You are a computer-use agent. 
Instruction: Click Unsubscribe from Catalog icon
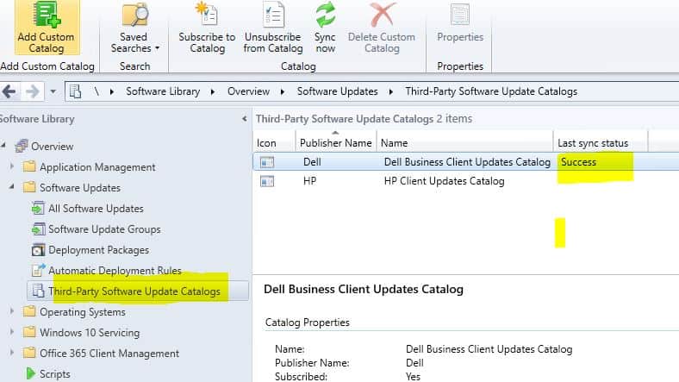pos(273,15)
